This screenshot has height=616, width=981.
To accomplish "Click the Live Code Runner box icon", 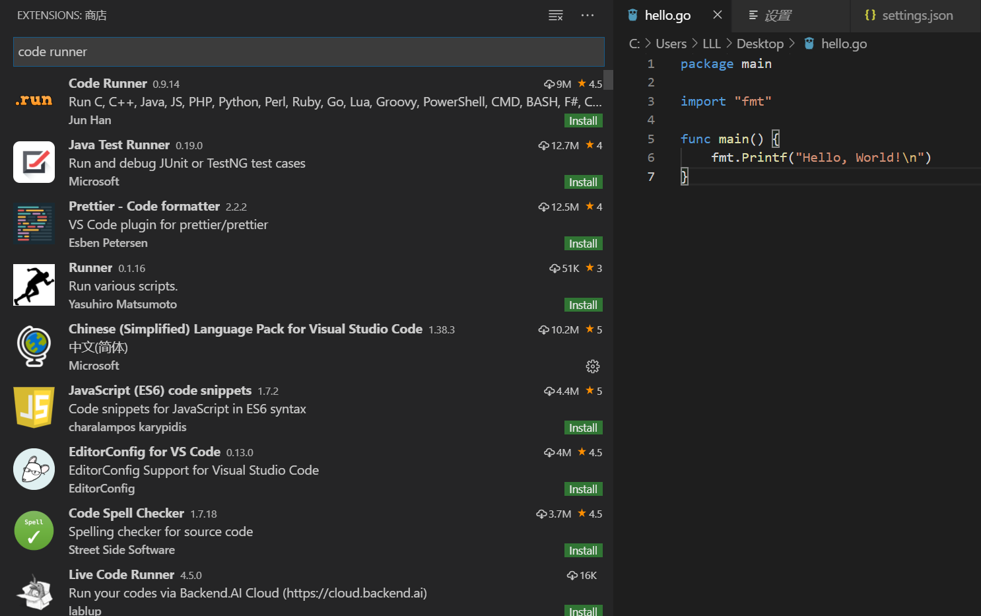I will pyautogui.click(x=34, y=592).
